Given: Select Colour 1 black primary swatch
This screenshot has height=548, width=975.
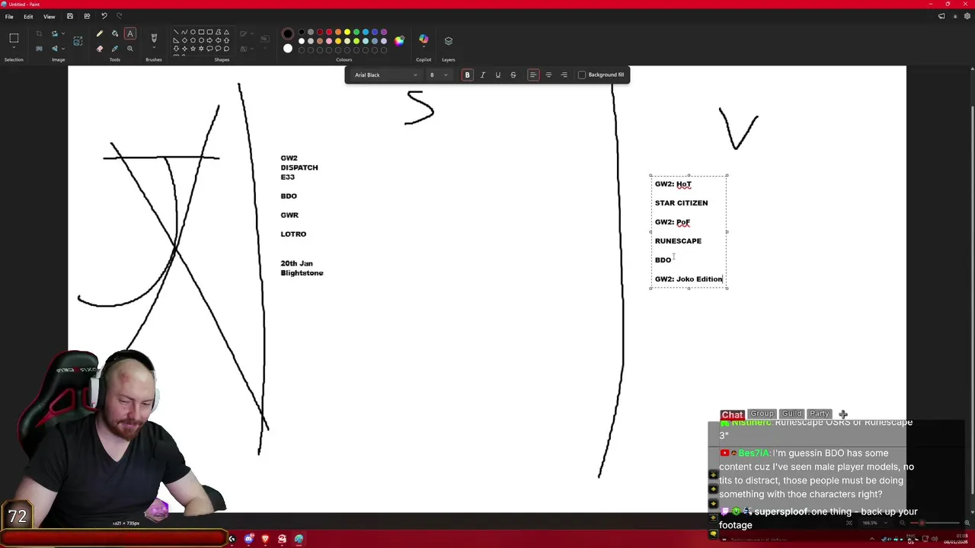Looking at the screenshot, I should [287, 33].
